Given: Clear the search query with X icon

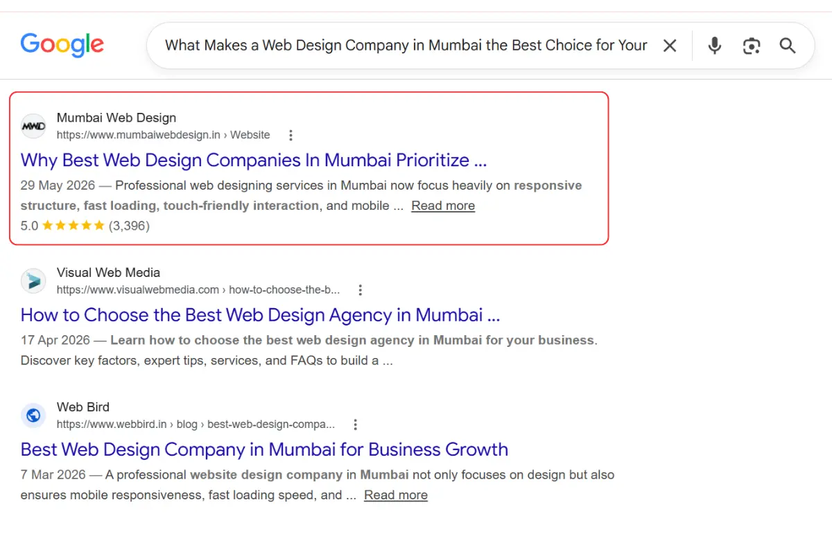Looking at the screenshot, I should tap(670, 46).
